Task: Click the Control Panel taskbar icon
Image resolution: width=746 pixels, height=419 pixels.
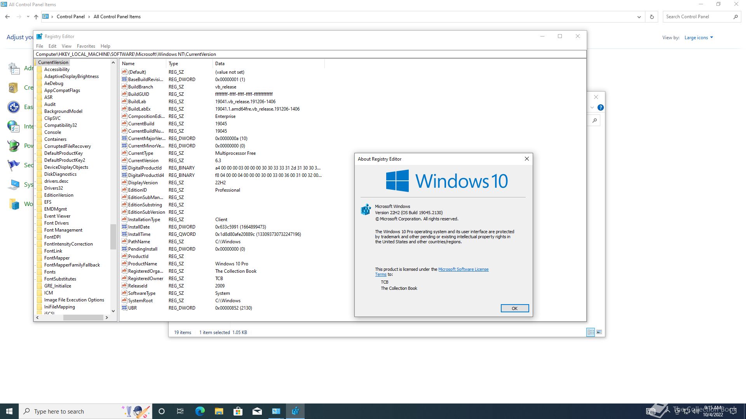Action: 276,411
